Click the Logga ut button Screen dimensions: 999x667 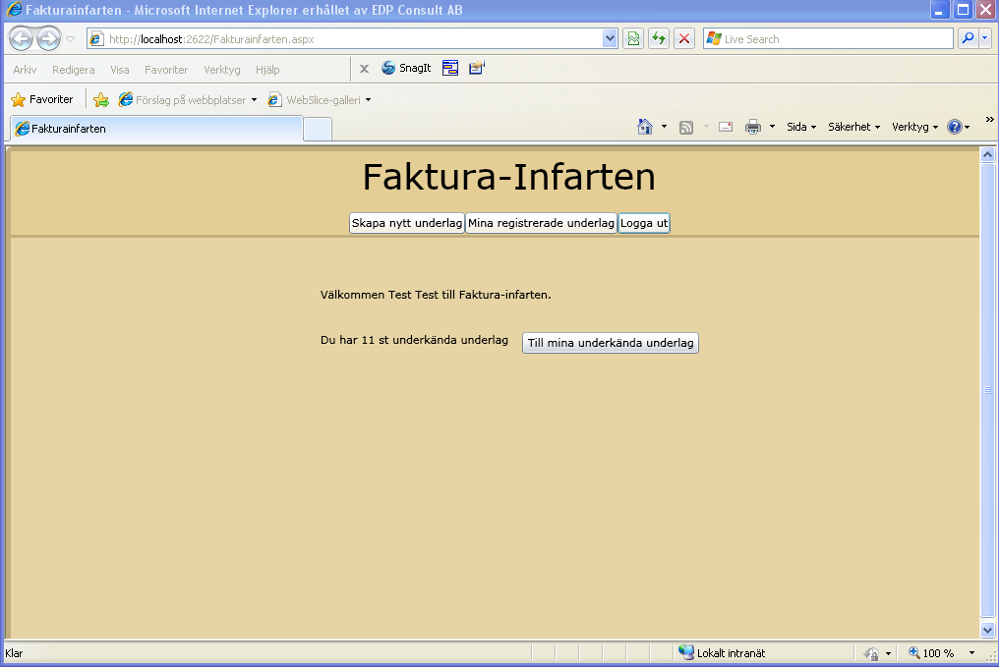[643, 223]
